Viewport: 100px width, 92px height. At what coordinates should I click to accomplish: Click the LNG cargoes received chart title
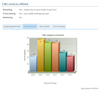tap(53, 35)
